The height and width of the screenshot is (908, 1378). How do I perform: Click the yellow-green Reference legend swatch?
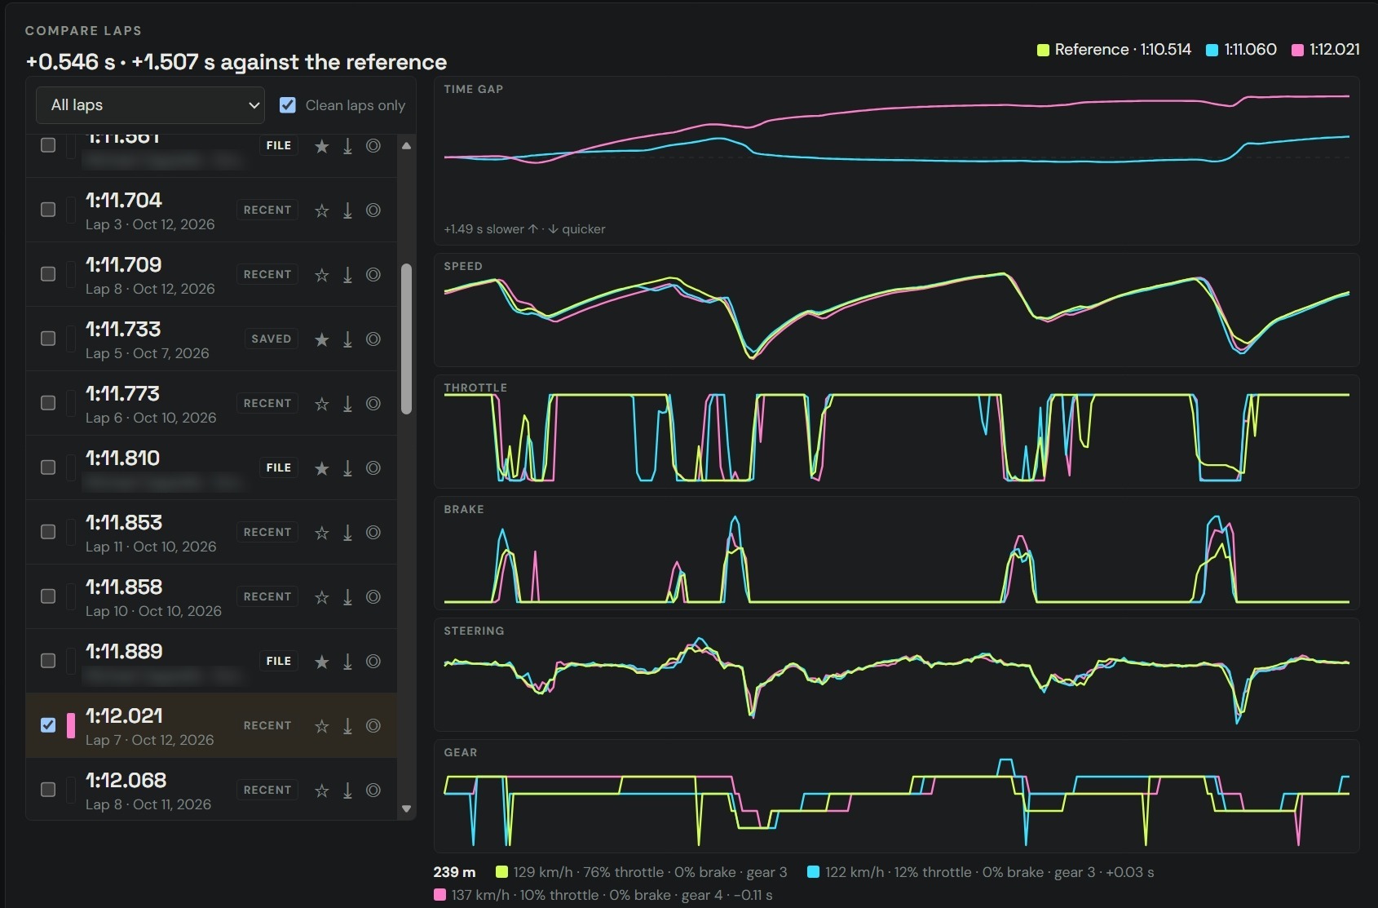[1043, 50]
